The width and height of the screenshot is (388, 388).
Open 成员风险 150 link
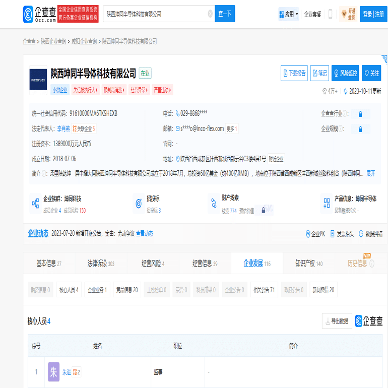click(75, 211)
